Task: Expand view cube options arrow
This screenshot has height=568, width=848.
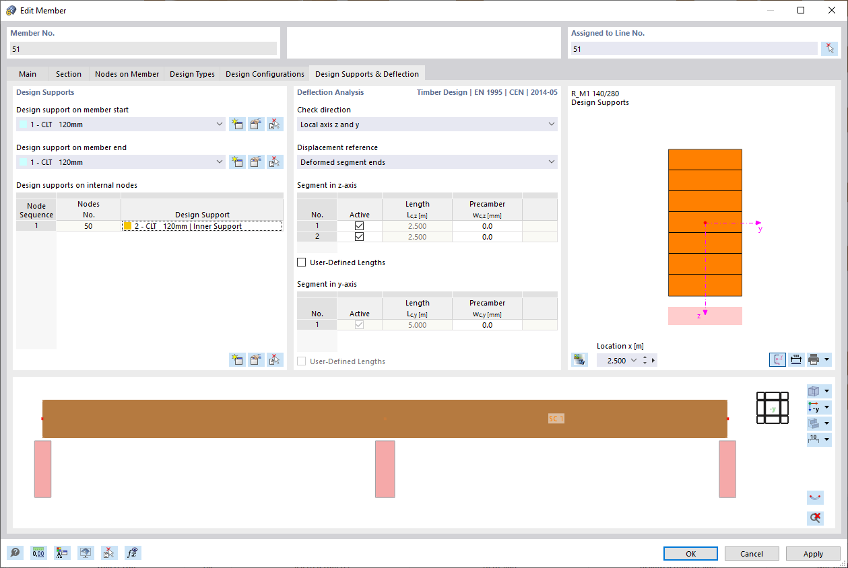Action: tap(827, 391)
